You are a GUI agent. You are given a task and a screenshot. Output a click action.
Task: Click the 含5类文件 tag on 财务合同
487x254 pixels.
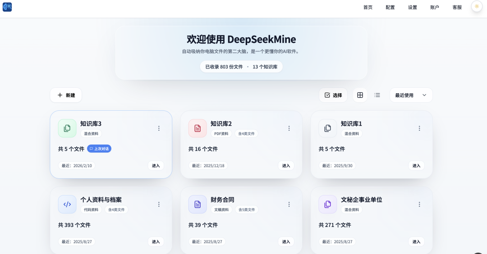[x=247, y=210]
